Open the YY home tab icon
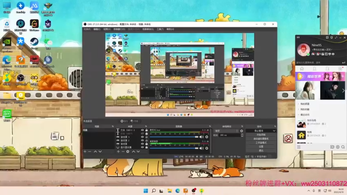 pos(301,69)
